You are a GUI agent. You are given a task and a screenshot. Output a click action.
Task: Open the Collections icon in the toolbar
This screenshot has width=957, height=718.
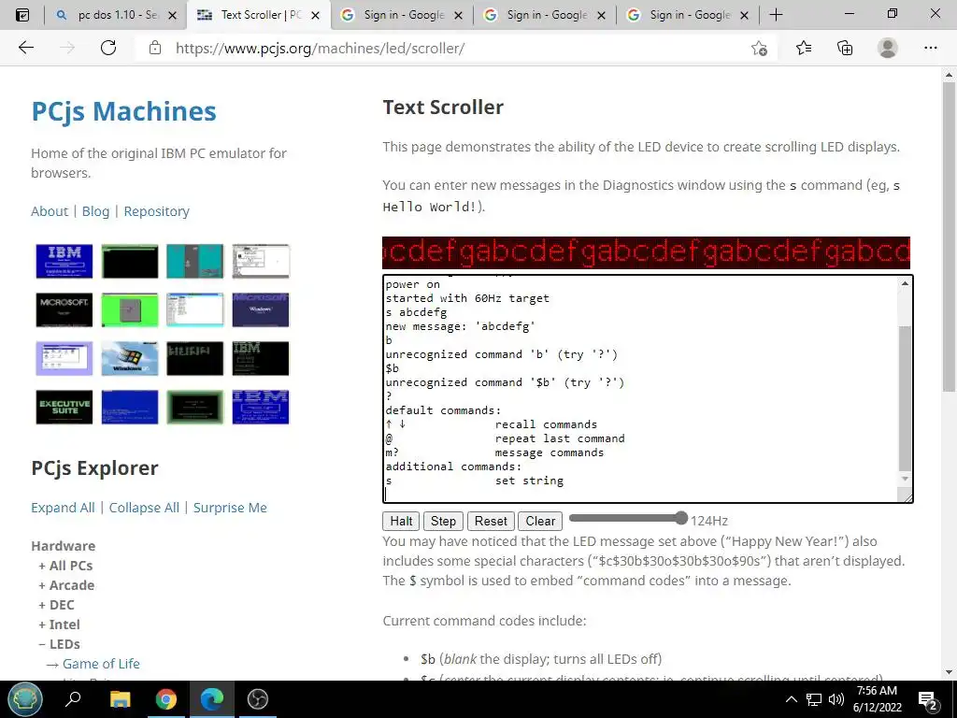(x=845, y=48)
